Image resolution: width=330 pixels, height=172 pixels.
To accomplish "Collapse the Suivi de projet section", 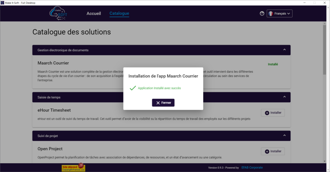I will point(284,135).
